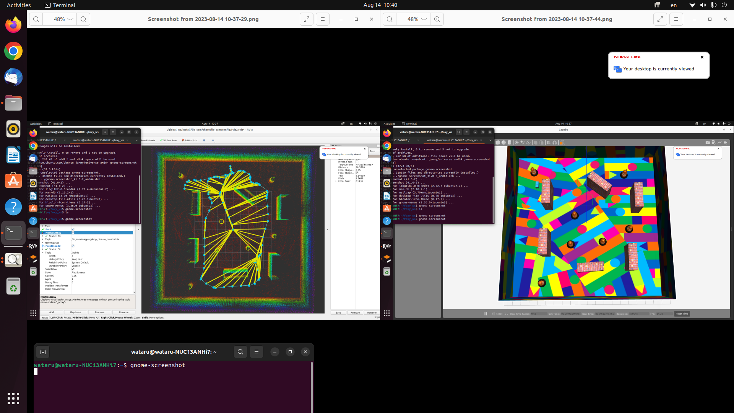734x413 pixels.
Task: Click the NoMachine tray icon in top bar
Action: click(657, 5)
